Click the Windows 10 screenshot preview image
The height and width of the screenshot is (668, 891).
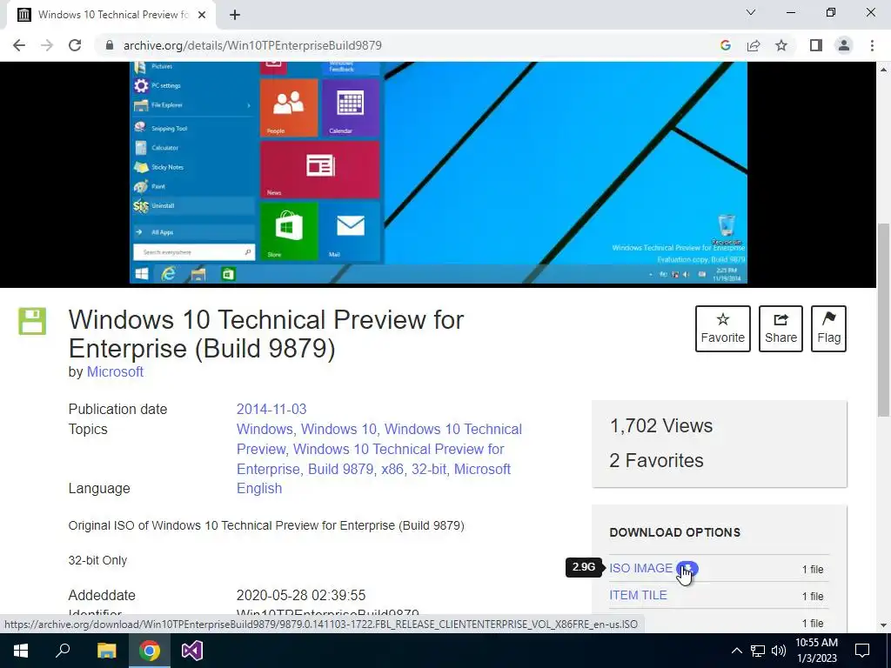(439, 173)
